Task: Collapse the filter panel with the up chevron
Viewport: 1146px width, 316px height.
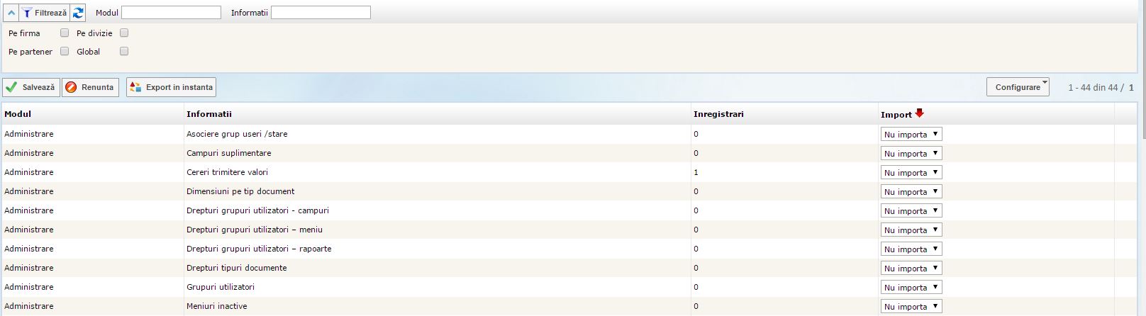Action: tap(11, 13)
